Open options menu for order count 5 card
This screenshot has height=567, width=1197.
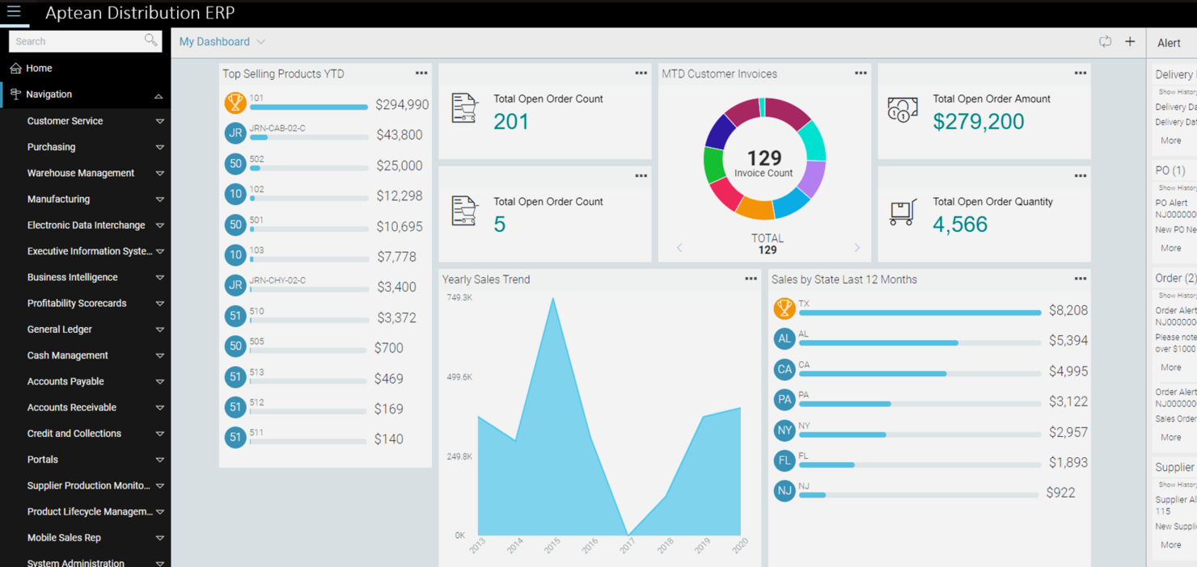click(x=641, y=175)
